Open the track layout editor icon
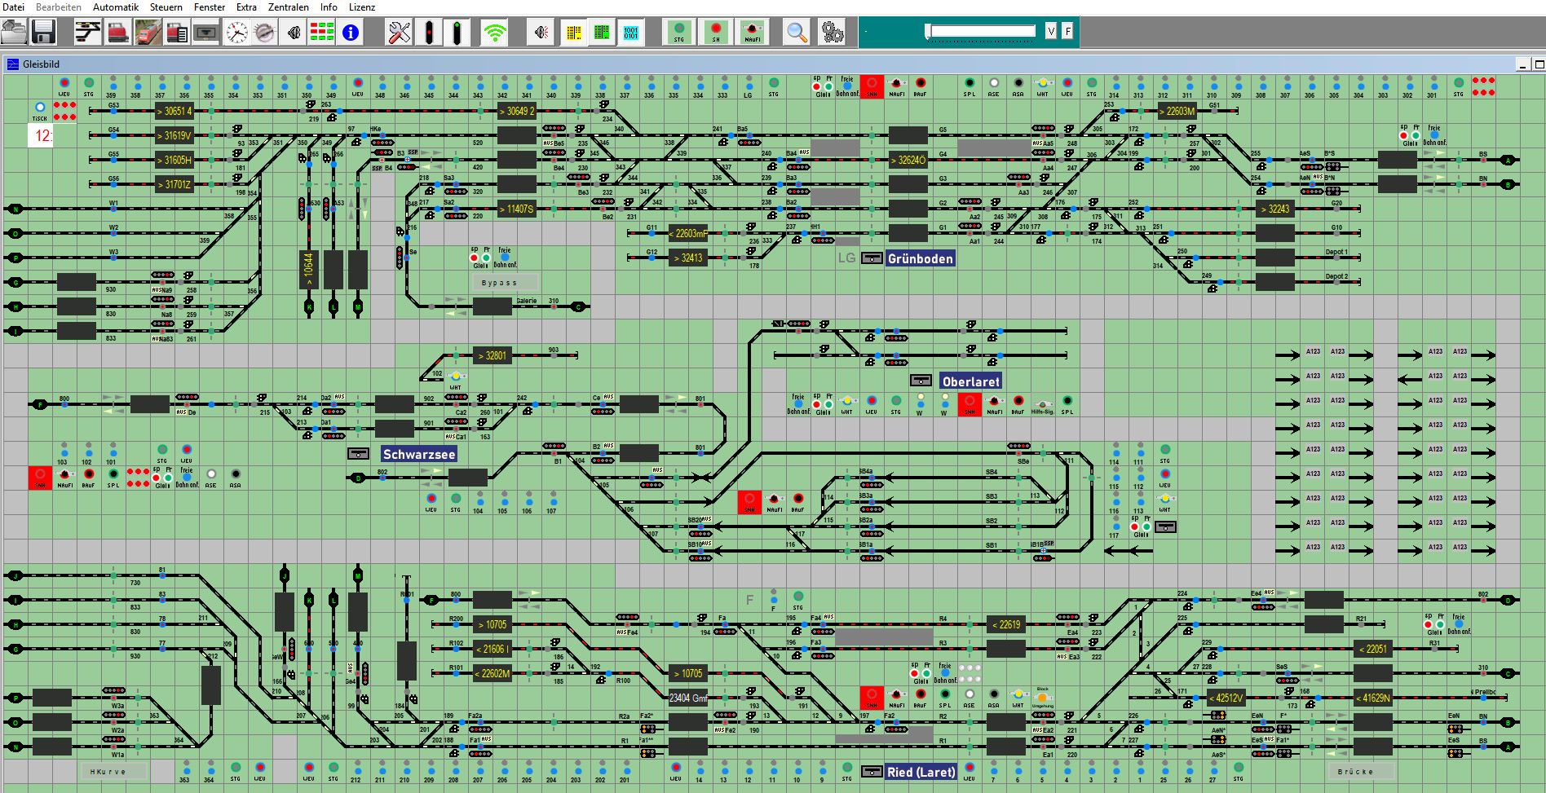The width and height of the screenshot is (1546, 793). coord(88,33)
